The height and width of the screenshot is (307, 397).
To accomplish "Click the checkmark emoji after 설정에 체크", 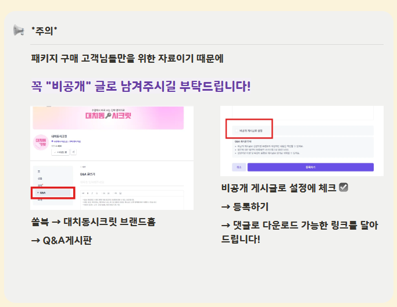I will 344,187.
